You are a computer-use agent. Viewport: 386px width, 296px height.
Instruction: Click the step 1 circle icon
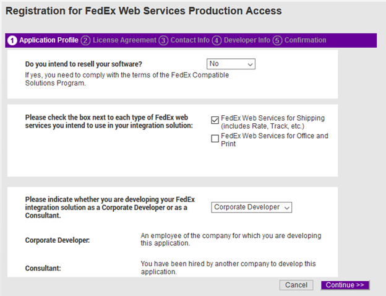point(12,40)
